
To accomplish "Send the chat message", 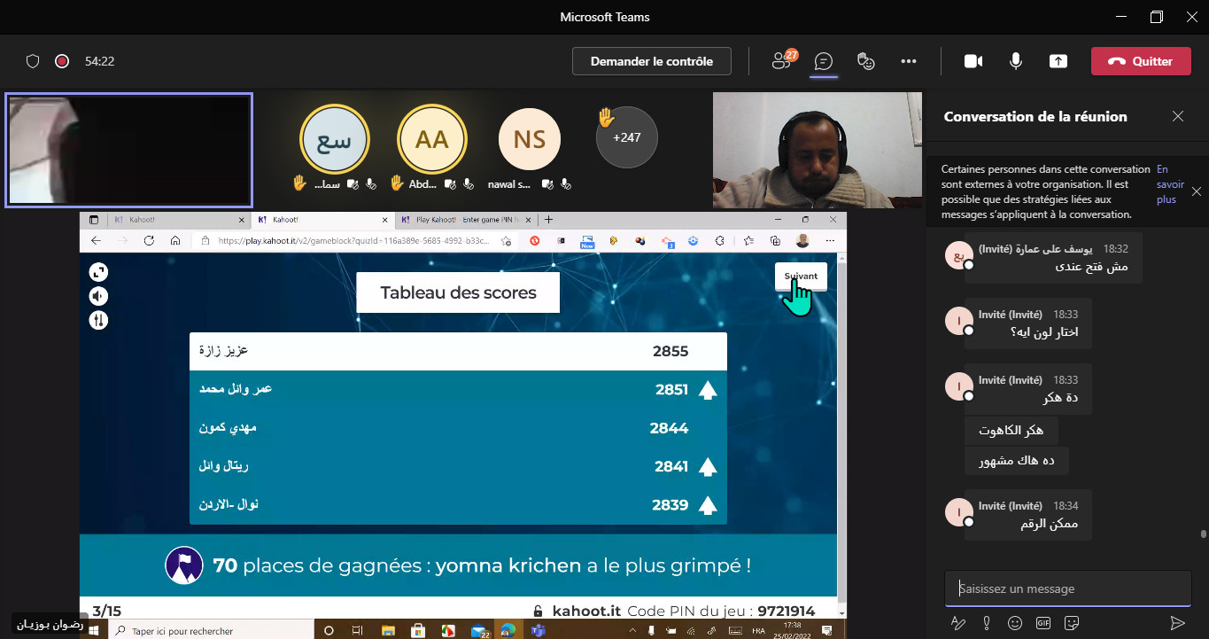I will [x=1177, y=623].
